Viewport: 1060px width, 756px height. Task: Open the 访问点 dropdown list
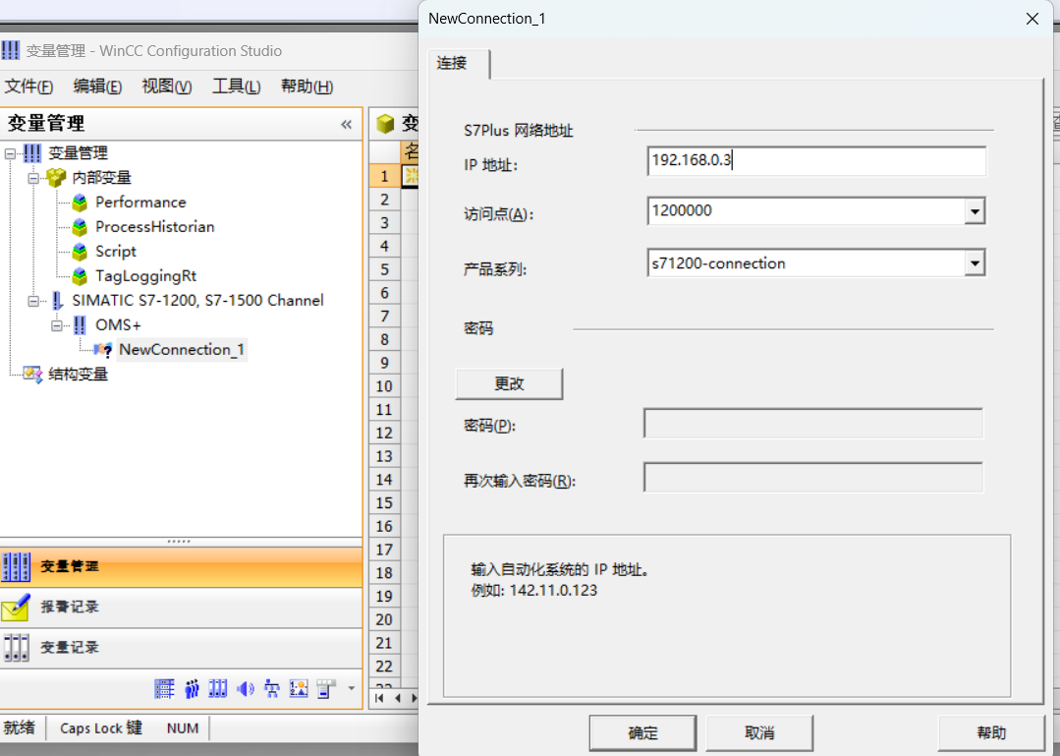[x=974, y=211]
